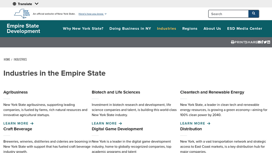The width and height of the screenshot is (272, 153).
Task: Select the Industries navigation item
Action: pos(167,29)
